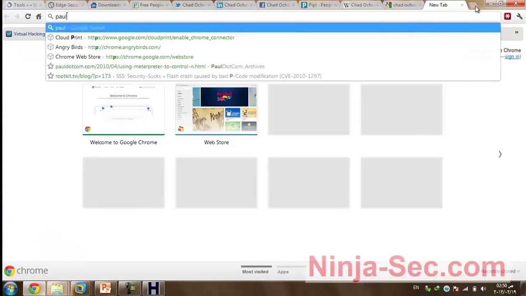526x296 pixels.
Task: Open the new tab button
Action: (473, 5)
